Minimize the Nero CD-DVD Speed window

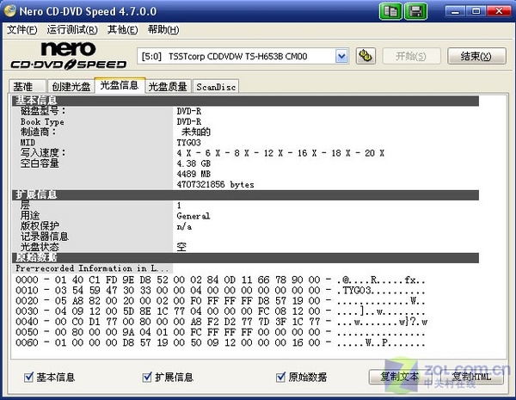click(x=455, y=11)
